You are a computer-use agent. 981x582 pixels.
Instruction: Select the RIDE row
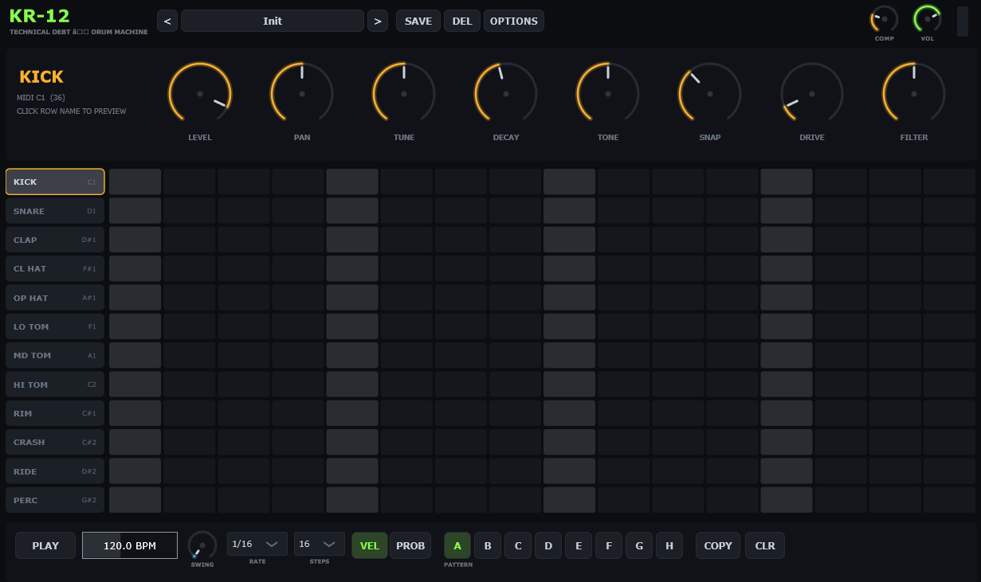point(55,471)
